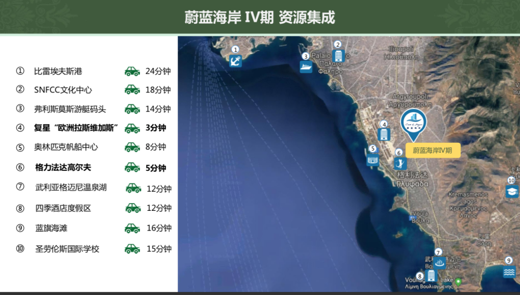The image size is (520, 295).
Task: Click the golf icon at marker 6
Action: (x=400, y=164)
